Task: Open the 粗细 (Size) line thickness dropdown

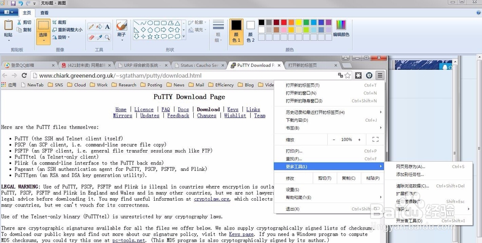Action: 218,32
